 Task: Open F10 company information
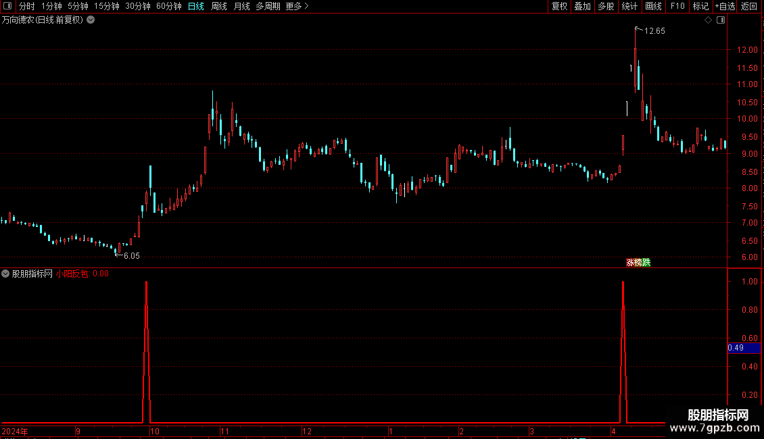[x=677, y=6]
